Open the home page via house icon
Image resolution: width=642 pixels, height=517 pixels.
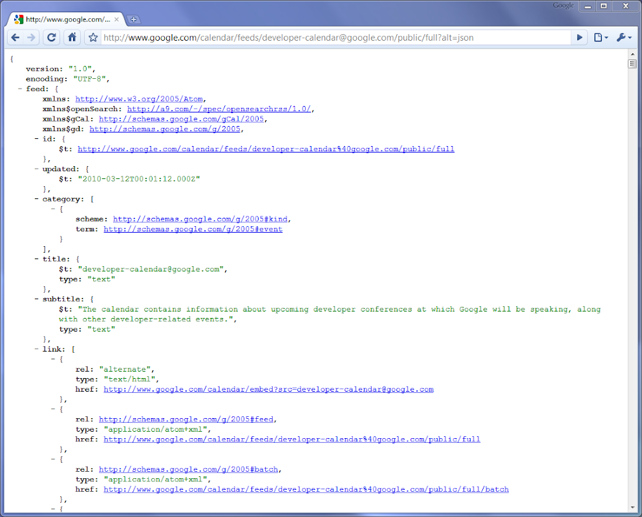(72, 37)
